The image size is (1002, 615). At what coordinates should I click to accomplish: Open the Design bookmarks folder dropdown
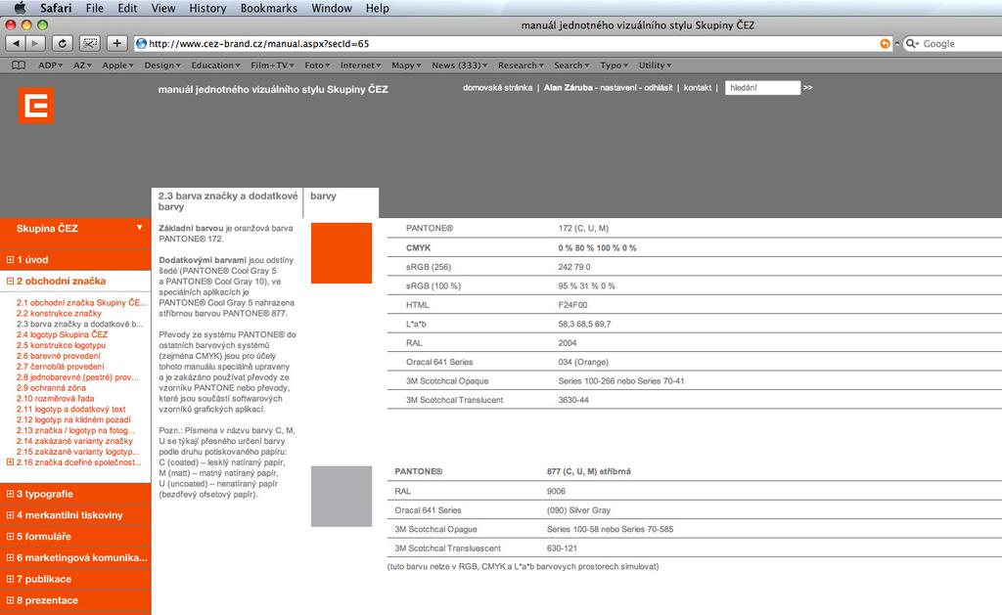point(162,66)
